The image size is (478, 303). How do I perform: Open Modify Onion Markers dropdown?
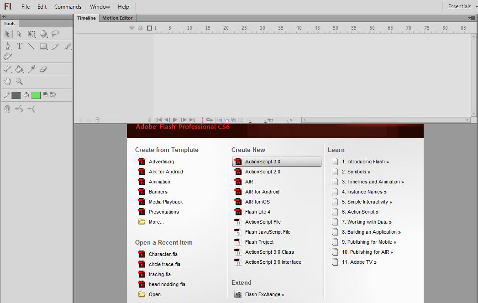(240, 120)
